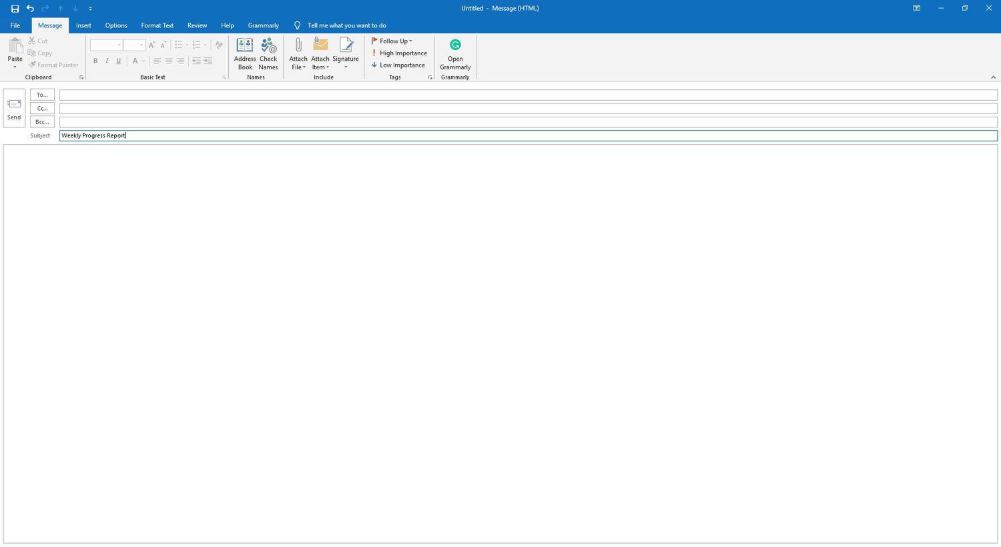Toggle Low Importance tag

tap(398, 65)
